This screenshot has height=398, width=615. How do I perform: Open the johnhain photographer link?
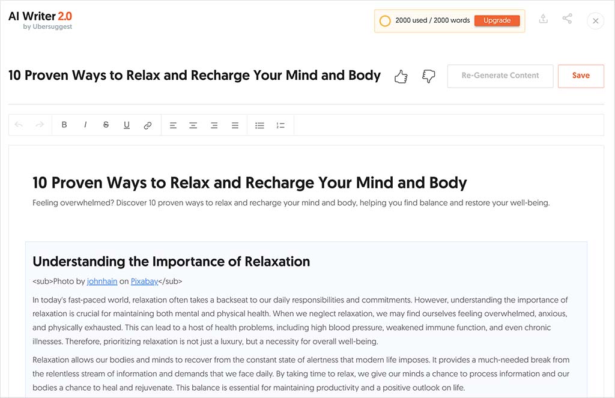click(x=102, y=281)
